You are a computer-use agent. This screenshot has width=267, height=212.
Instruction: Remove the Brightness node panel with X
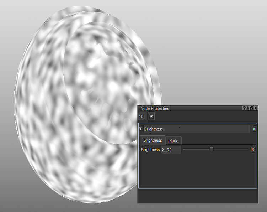click(x=254, y=129)
